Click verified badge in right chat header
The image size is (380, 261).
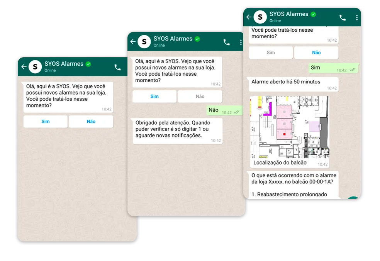coord(313,14)
